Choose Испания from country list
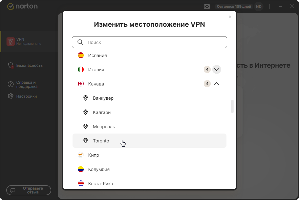This screenshot has width=299, height=200. pyautogui.click(x=97, y=55)
